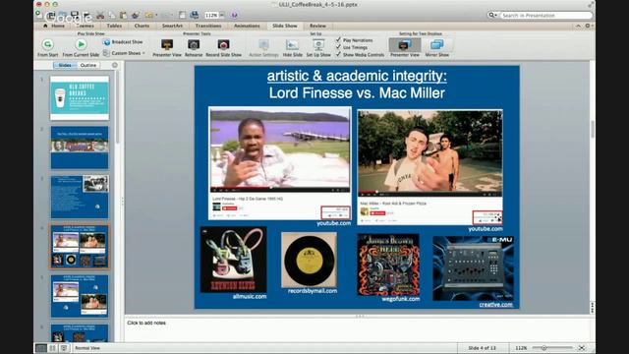Image resolution: width=629 pixels, height=354 pixels.
Task: Select the Slides tab in sidebar
Action: click(x=65, y=65)
